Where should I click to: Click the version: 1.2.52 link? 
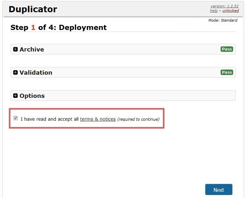click(224, 6)
